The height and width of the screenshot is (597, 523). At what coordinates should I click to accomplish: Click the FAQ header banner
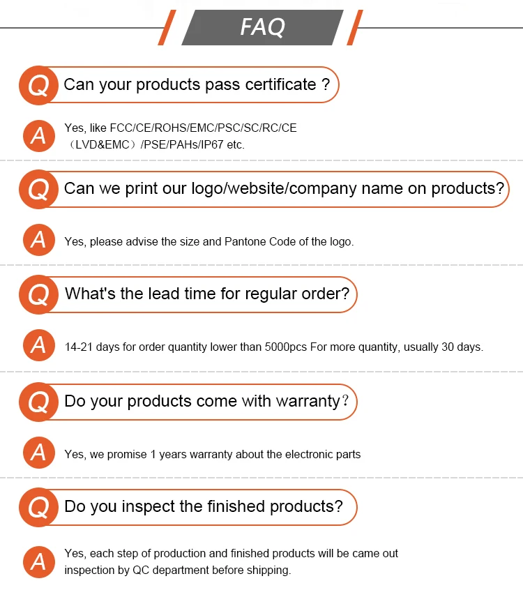pos(262,27)
